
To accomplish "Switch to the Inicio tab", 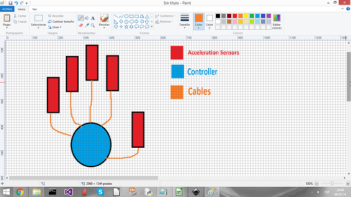I will click(x=22, y=9).
